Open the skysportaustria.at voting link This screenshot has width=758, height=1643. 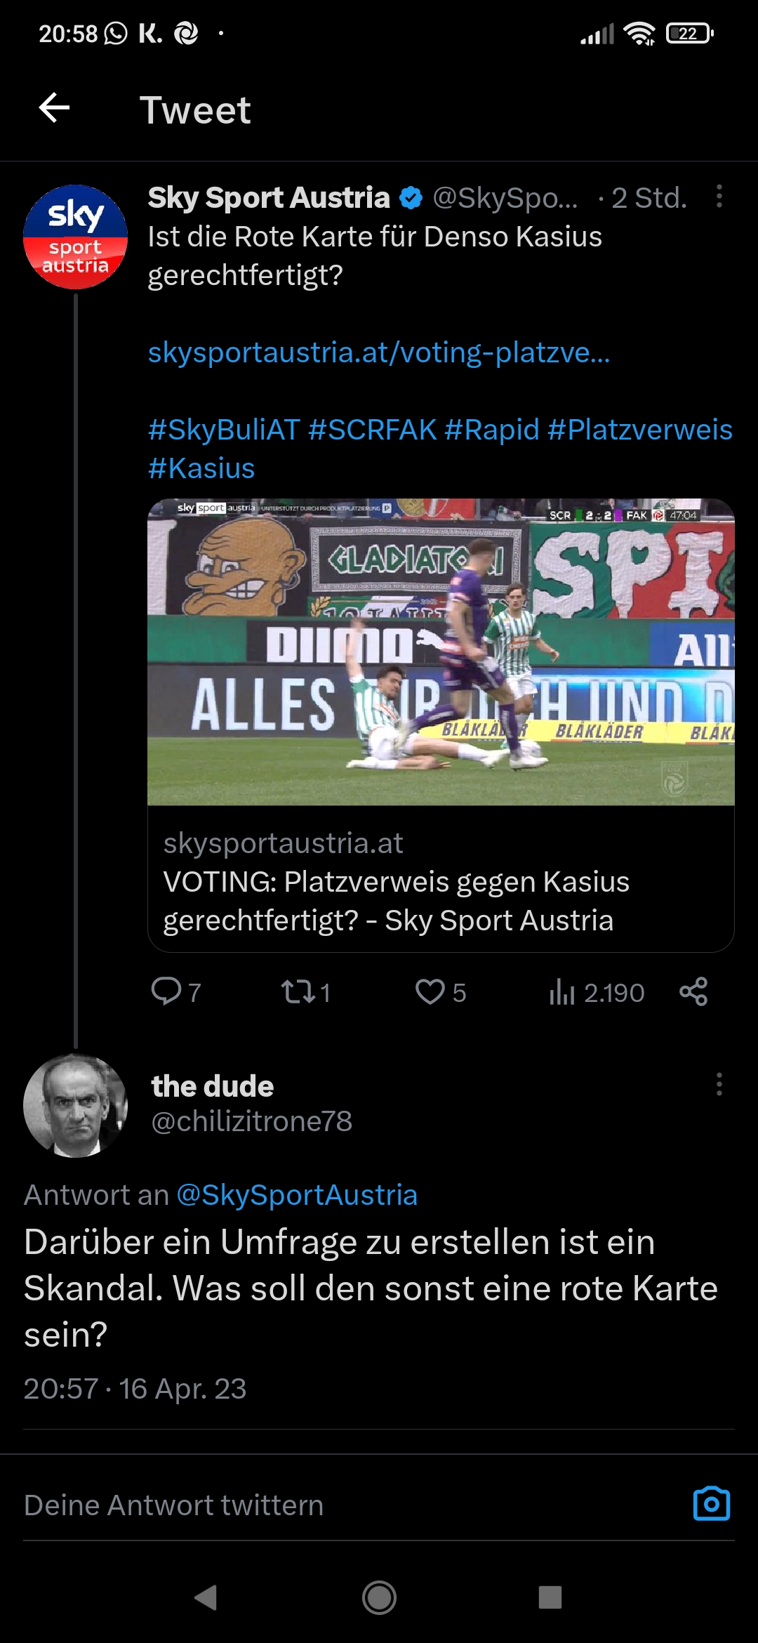(379, 352)
